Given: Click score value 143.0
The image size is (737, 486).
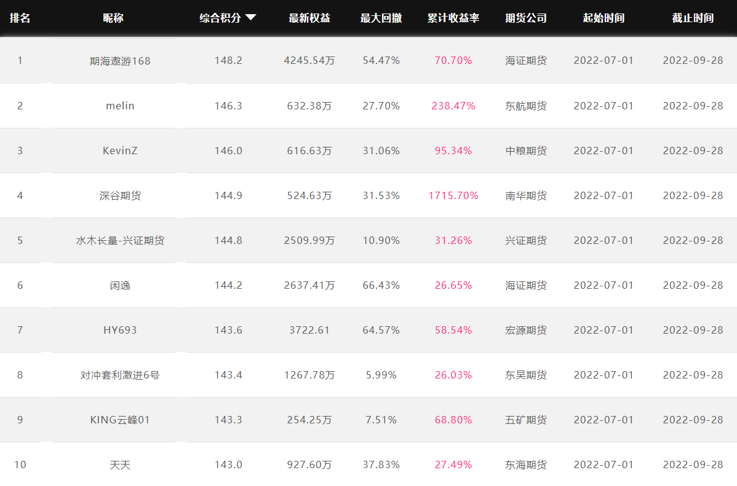Looking at the screenshot, I should (x=228, y=464).
